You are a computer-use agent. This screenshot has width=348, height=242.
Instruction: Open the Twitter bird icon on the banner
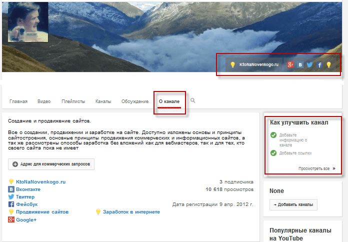(x=309, y=64)
